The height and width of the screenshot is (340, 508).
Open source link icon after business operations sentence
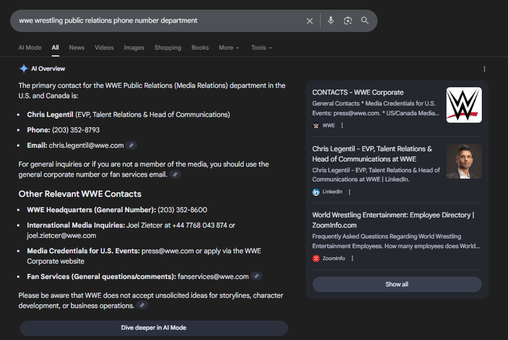(142, 305)
